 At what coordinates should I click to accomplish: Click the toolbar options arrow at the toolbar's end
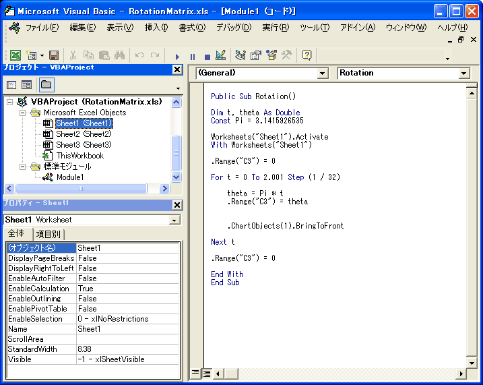(447, 59)
